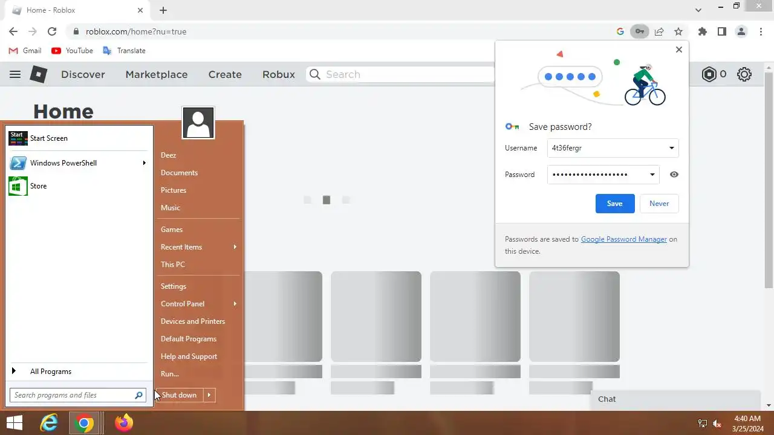Expand the Password dropdown
This screenshot has width=774, height=435.
coord(652,175)
